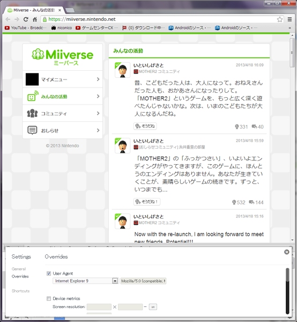Bookmark this page with the star icon
Screen dimensions: 297x322
point(279,19)
